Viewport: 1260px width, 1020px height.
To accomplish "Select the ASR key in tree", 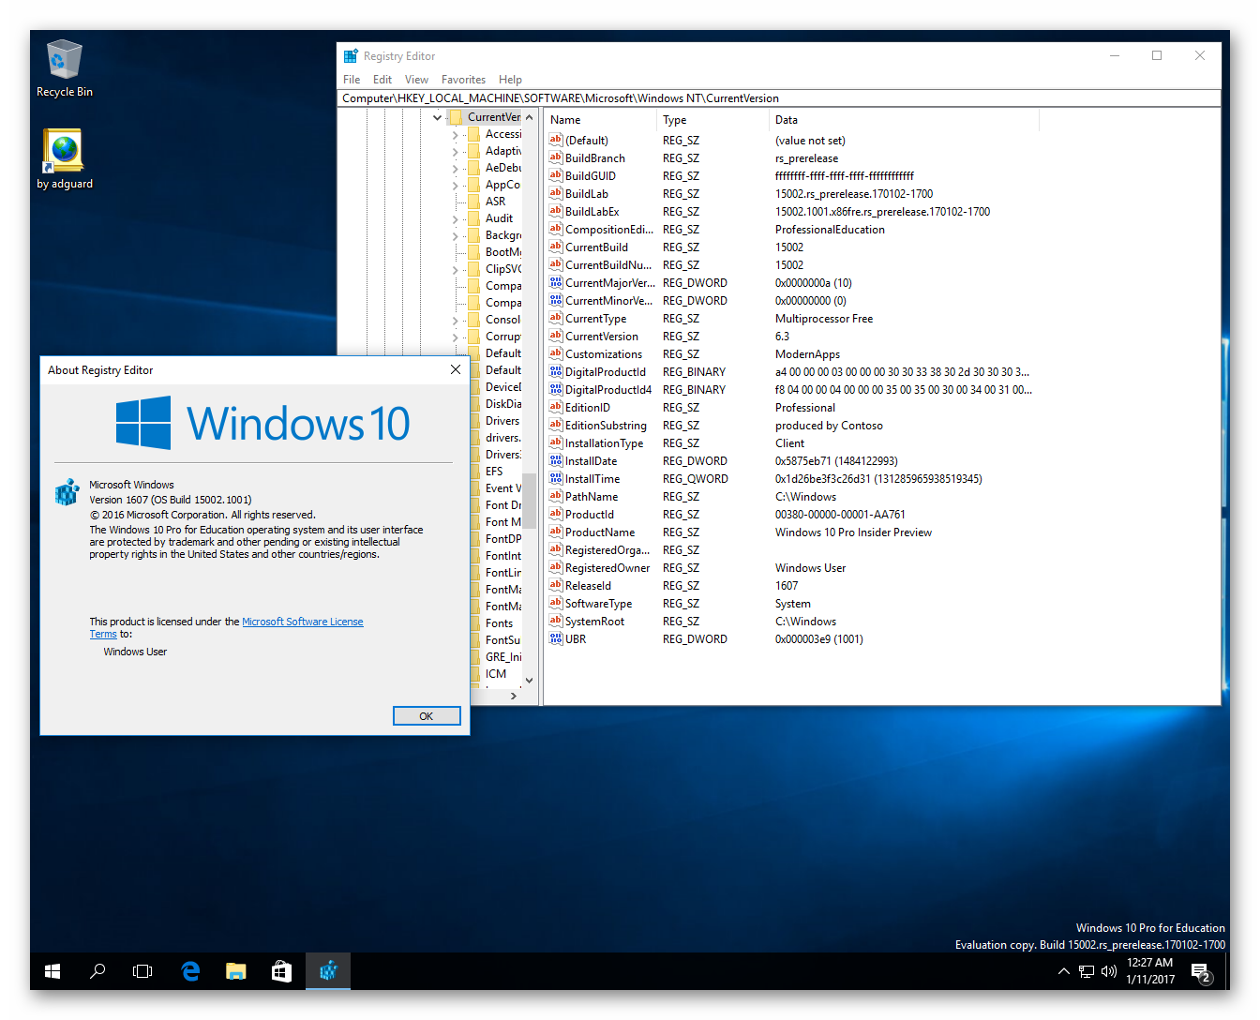I will [495, 202].
